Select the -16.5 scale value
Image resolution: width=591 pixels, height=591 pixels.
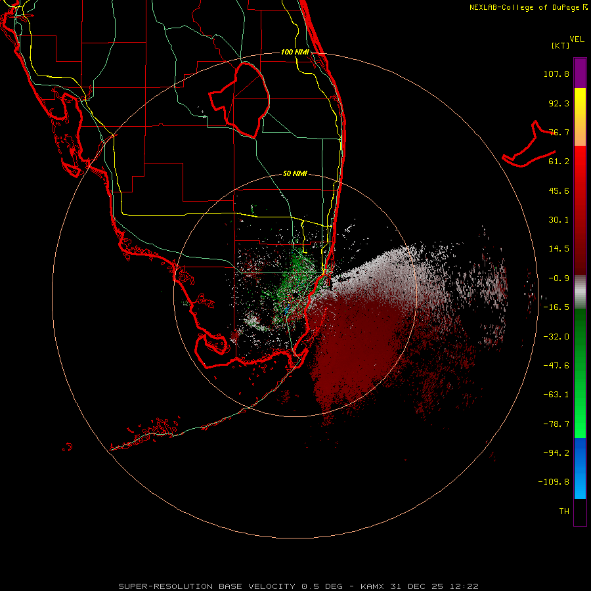tap(556, 307)
